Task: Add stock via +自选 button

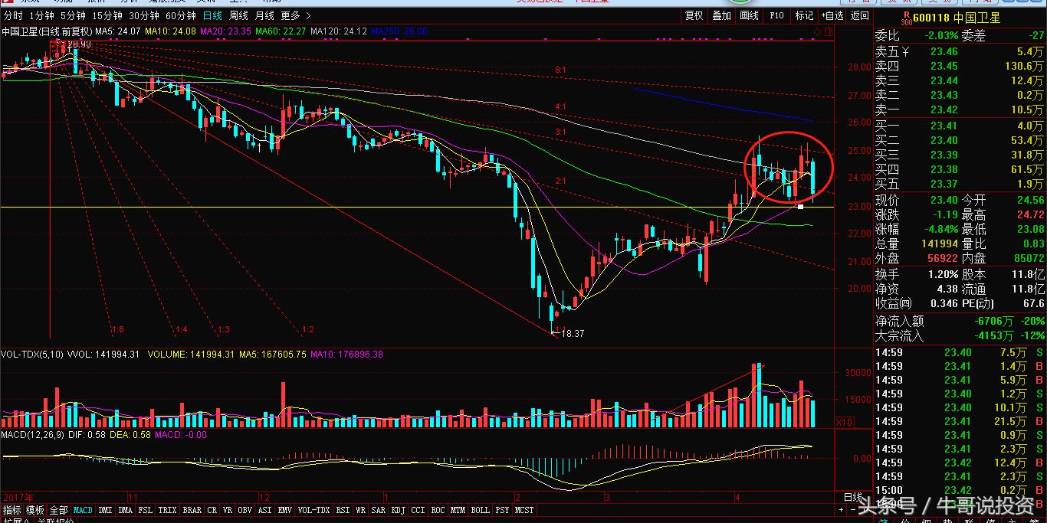Action: pos(832,16)
